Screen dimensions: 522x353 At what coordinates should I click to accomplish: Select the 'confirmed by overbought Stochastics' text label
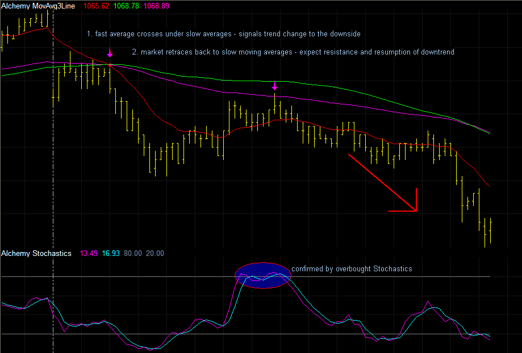[x=352, y=268]
